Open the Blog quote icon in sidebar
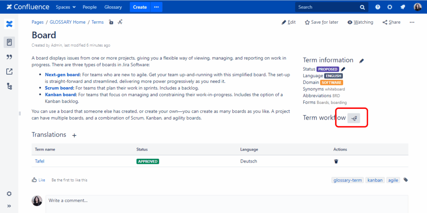427x213 pixels. tap(10, 57)
